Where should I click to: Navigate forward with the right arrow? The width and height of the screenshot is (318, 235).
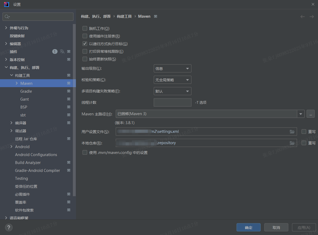click(312, 16)
